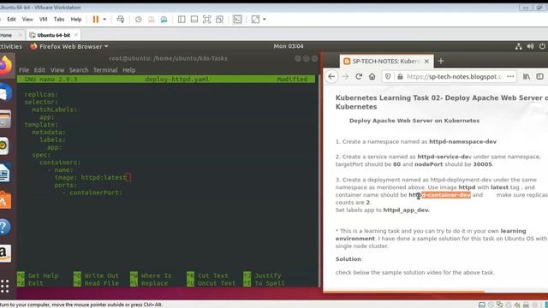Screen dimensions: 548x308
Task: Click the VMware pause virtual machine button
Action: coord(95,19)
